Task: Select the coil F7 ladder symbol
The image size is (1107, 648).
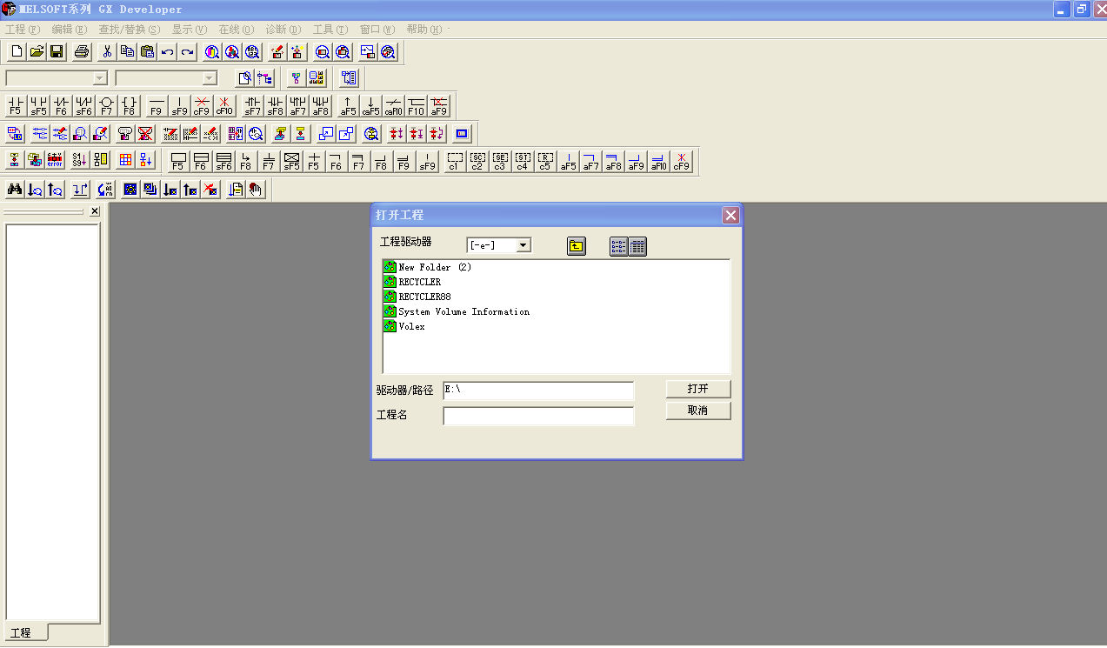Action: tap(106, 106)
